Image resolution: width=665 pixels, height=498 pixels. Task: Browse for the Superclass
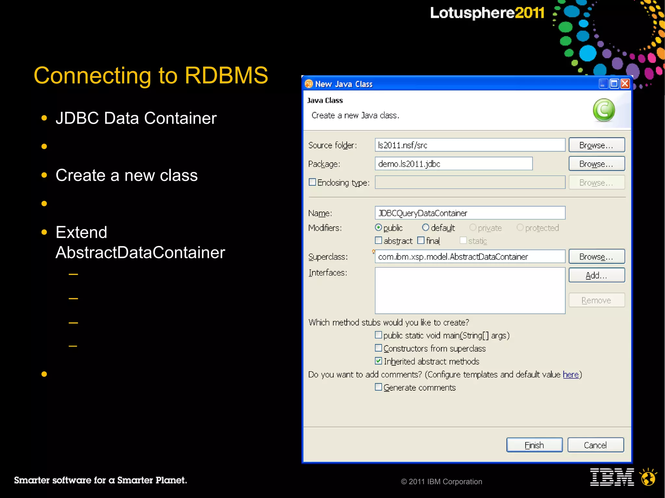tap(596, 257)
